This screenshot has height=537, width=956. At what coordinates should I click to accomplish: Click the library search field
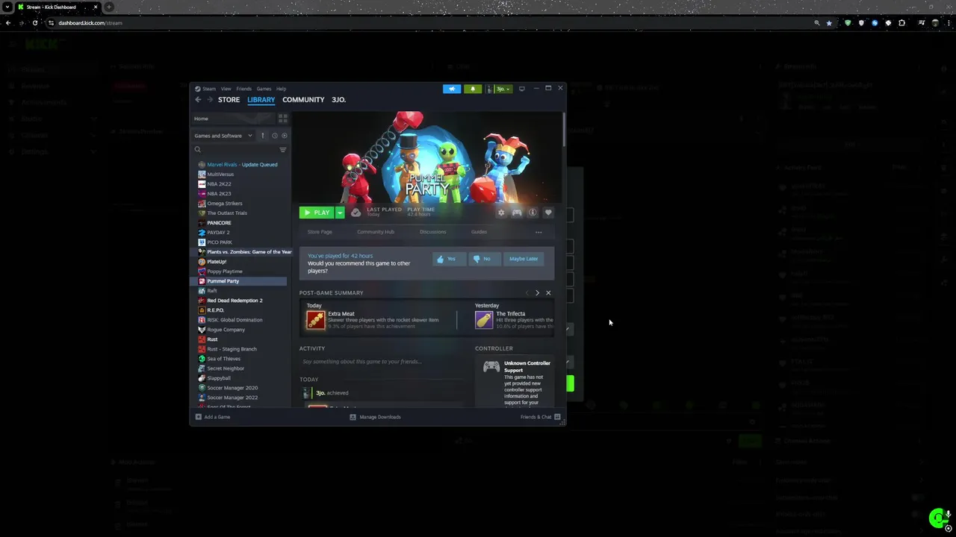pyautogui.click(x=233, y=150)
